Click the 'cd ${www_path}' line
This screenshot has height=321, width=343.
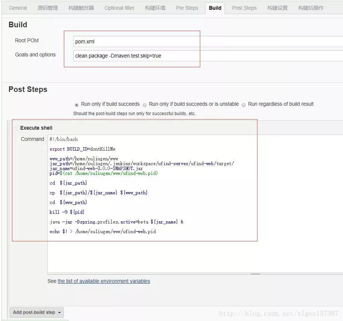[x=68, y=203]
